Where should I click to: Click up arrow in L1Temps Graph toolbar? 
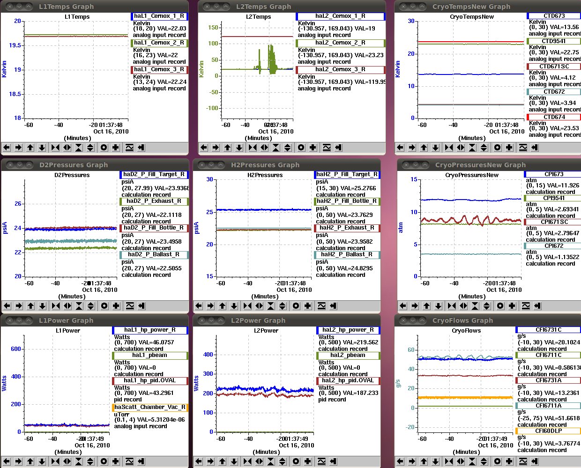[30, 148]
